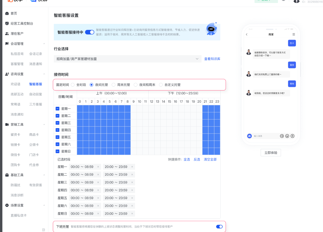
Task: Click the 经营工具控制台 sidebar icon
Action: 7,23
